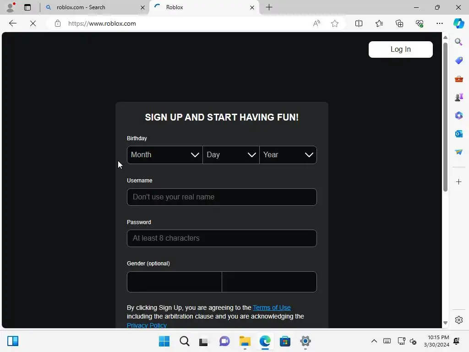The image size is (469, 352).
Task: Click the Username field
Action: pyautogui.click(x=222, y=197)
